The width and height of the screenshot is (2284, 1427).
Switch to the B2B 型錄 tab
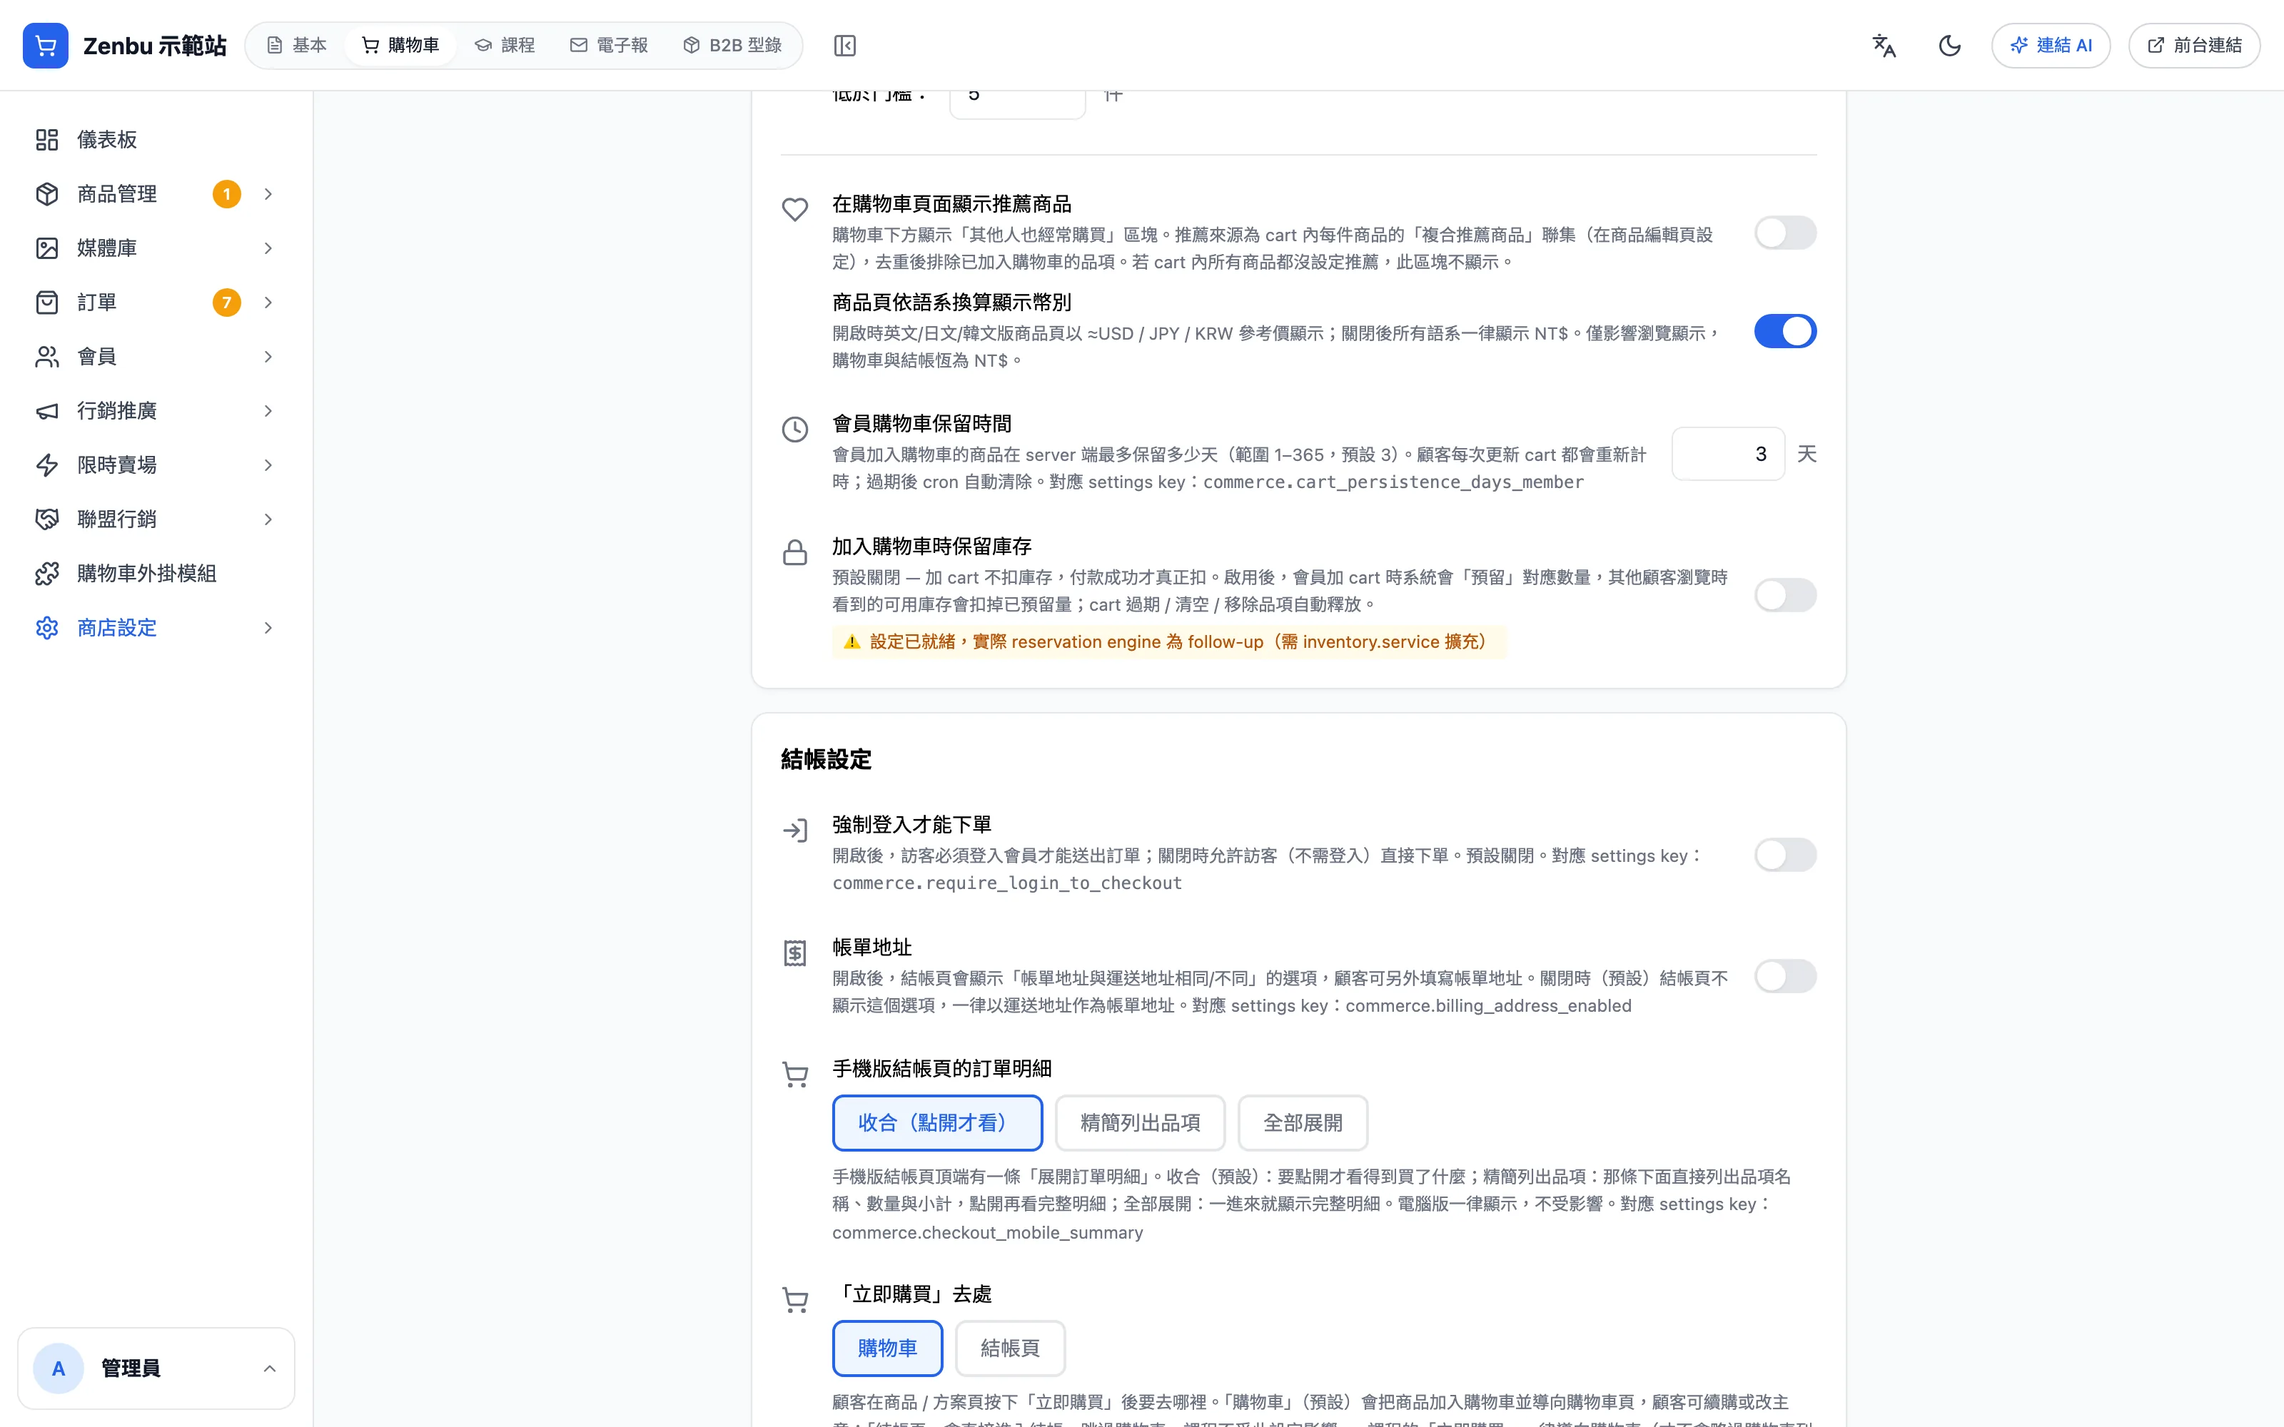732,45
